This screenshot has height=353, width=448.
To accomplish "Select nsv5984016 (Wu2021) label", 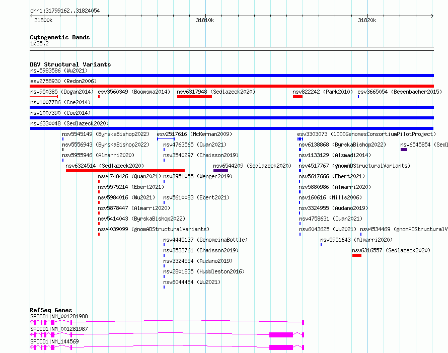I will pos(126,197).
